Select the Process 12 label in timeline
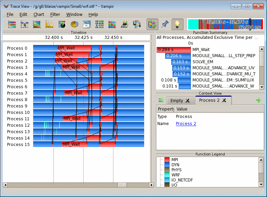Screen dimensions: 267x197 18,125
